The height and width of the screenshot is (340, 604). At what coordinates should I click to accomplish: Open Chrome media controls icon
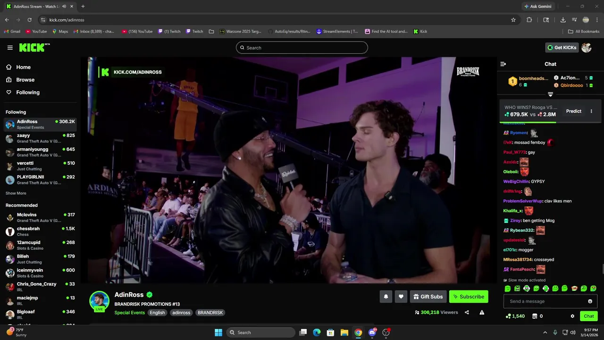(574, 20)
